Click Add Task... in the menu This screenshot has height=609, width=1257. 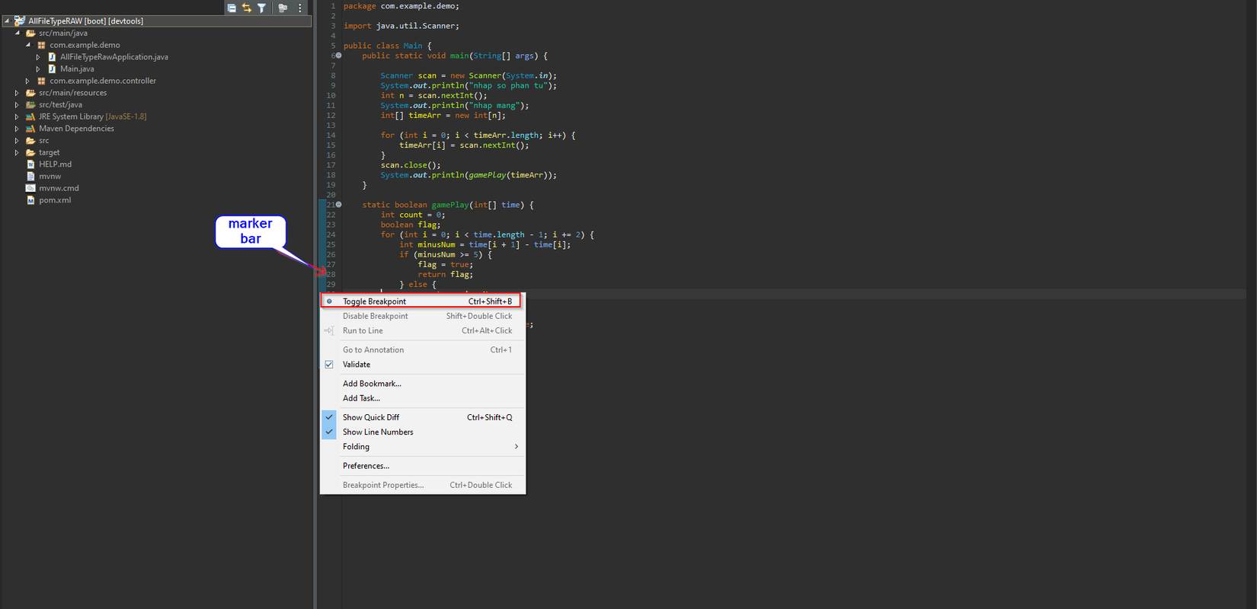coord(361,398)
